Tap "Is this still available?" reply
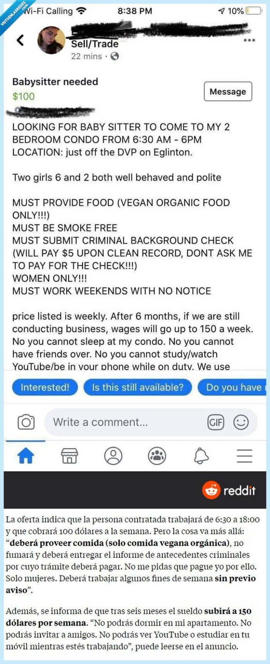This screenshot has width=270, height=664. pyautogui.click(x=138, y=387)
